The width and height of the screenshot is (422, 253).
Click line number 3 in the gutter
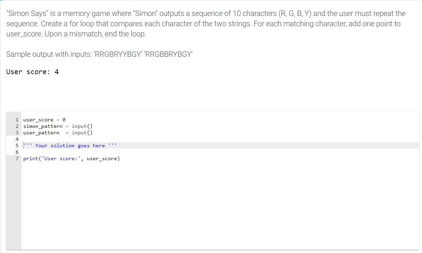pyautogui.click(x=17, y=133)
